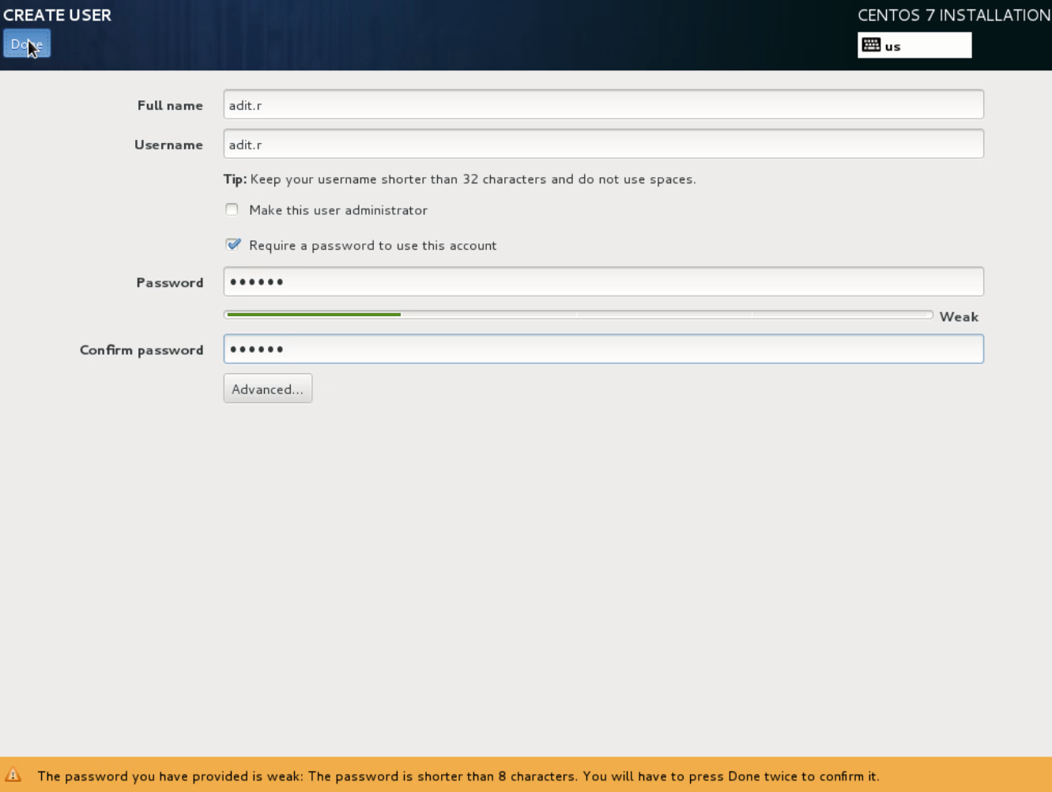Screen dimensions: 1052x792
Task: Click the Full name label
Action: coord(170,105)
